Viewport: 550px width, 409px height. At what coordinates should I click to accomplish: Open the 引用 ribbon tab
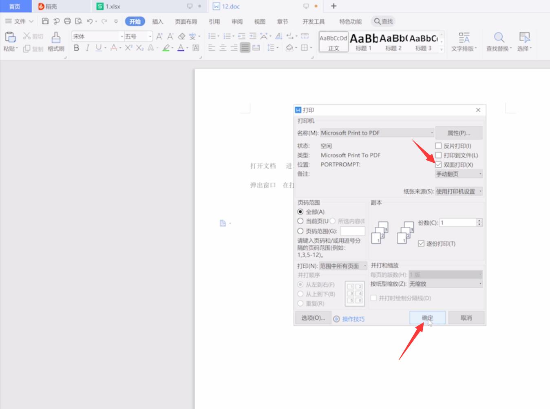click(214, 22)
